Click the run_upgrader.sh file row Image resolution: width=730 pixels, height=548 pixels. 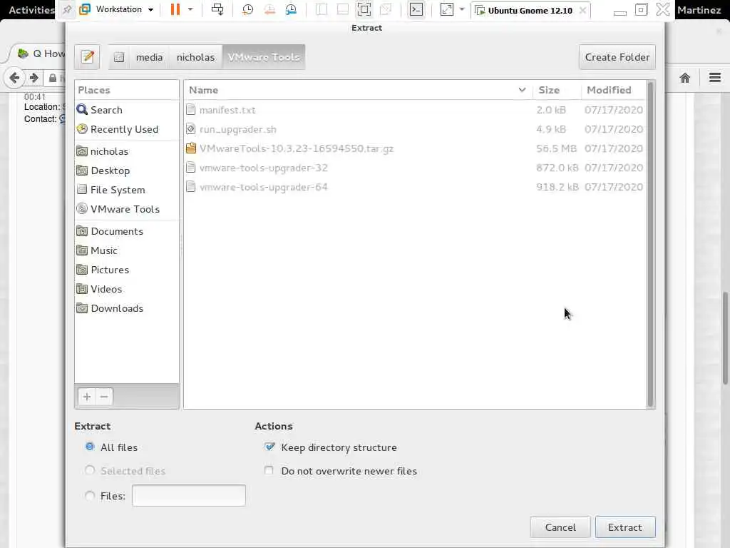click(x=415, y=129)
